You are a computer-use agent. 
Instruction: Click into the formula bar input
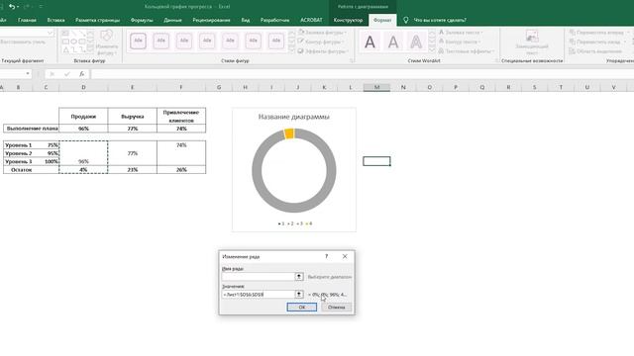click(x=362, y=74)
